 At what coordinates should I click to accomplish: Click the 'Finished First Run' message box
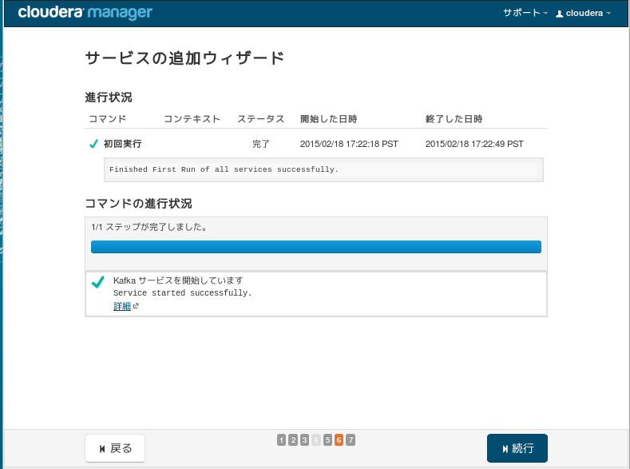coord(323,169)
